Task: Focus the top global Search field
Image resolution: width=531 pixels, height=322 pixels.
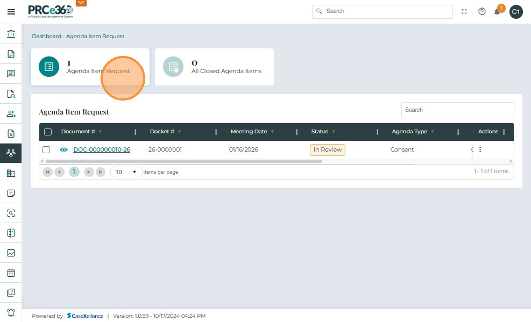Action: (x=383, y=11)
